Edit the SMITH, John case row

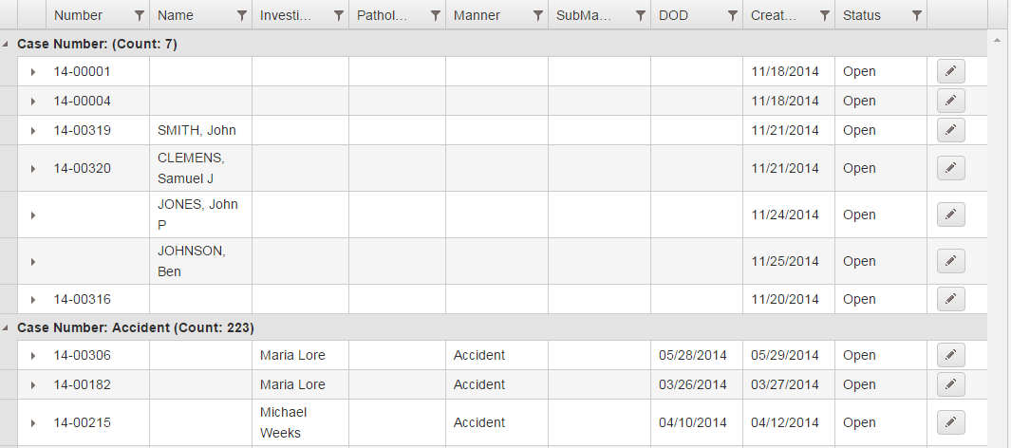coord(950,130)
